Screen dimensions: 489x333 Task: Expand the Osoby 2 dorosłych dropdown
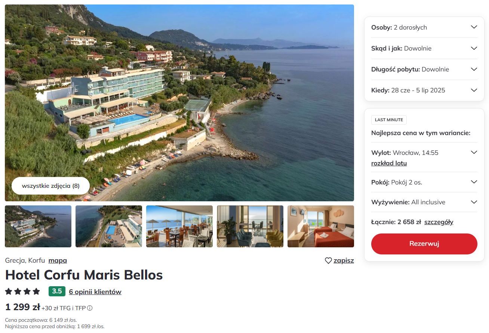pos(424,27)
